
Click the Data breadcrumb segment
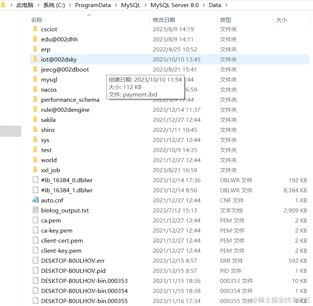click(215, 5)
